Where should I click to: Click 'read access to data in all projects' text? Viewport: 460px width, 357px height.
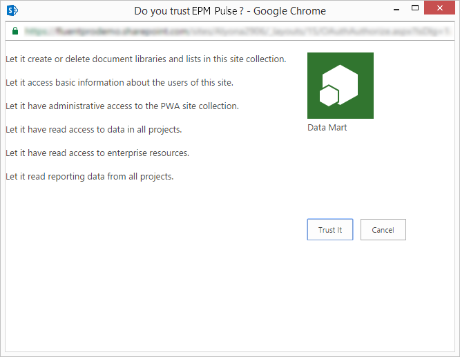tap(93, 130)
